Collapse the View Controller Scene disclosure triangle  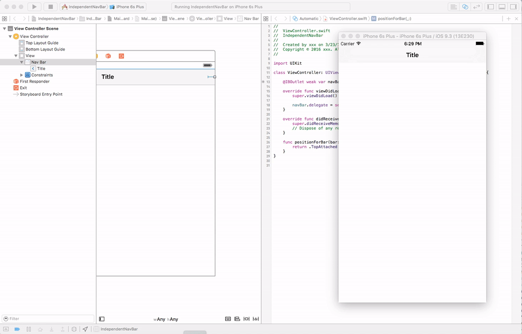[x=4, y=29]
